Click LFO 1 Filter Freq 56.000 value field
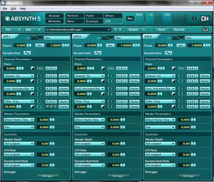 9,107
